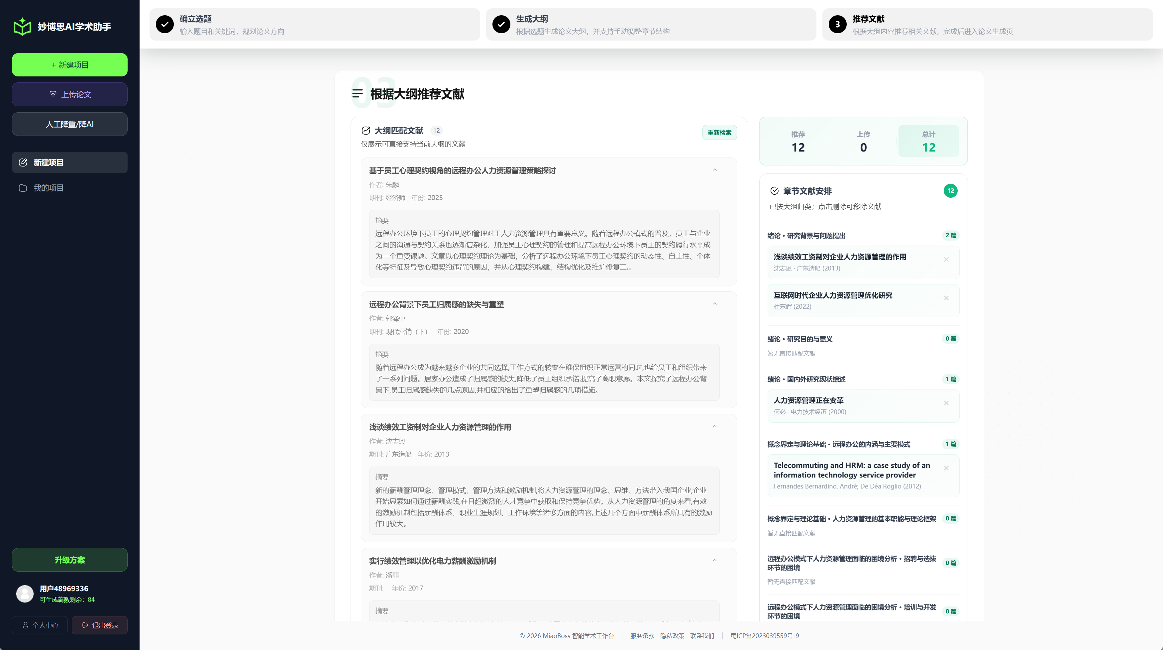Screen dimensions: 1163x650
Task: Click chapter heading 概念界定与理论基础 · 远程办公的内涵与主要模式
Action: [x=838, y=445]
